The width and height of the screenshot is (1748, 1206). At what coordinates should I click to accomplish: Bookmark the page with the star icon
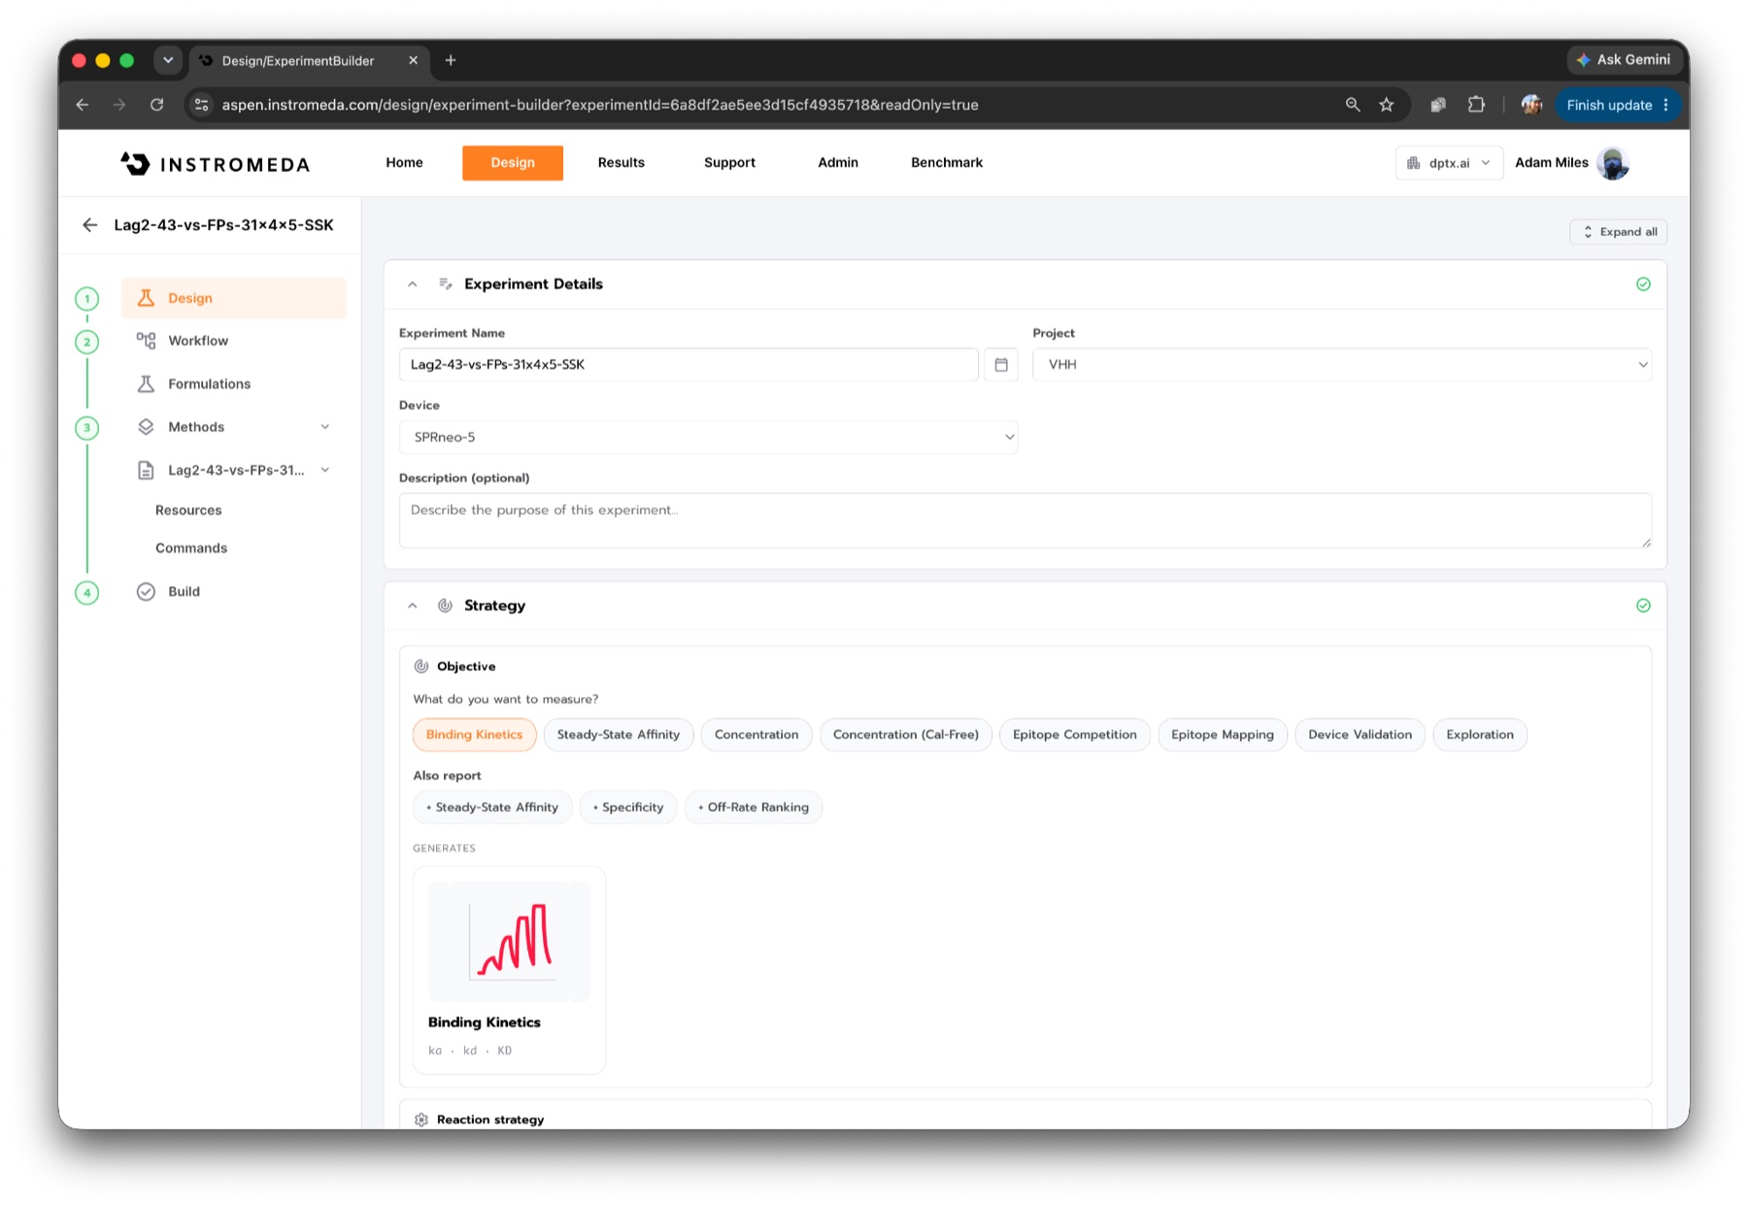tap(1387, 105)
